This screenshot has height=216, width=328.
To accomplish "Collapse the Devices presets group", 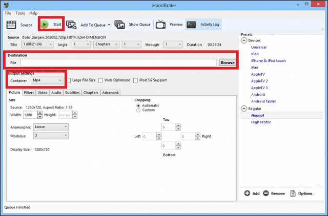I will coord(244,40).
